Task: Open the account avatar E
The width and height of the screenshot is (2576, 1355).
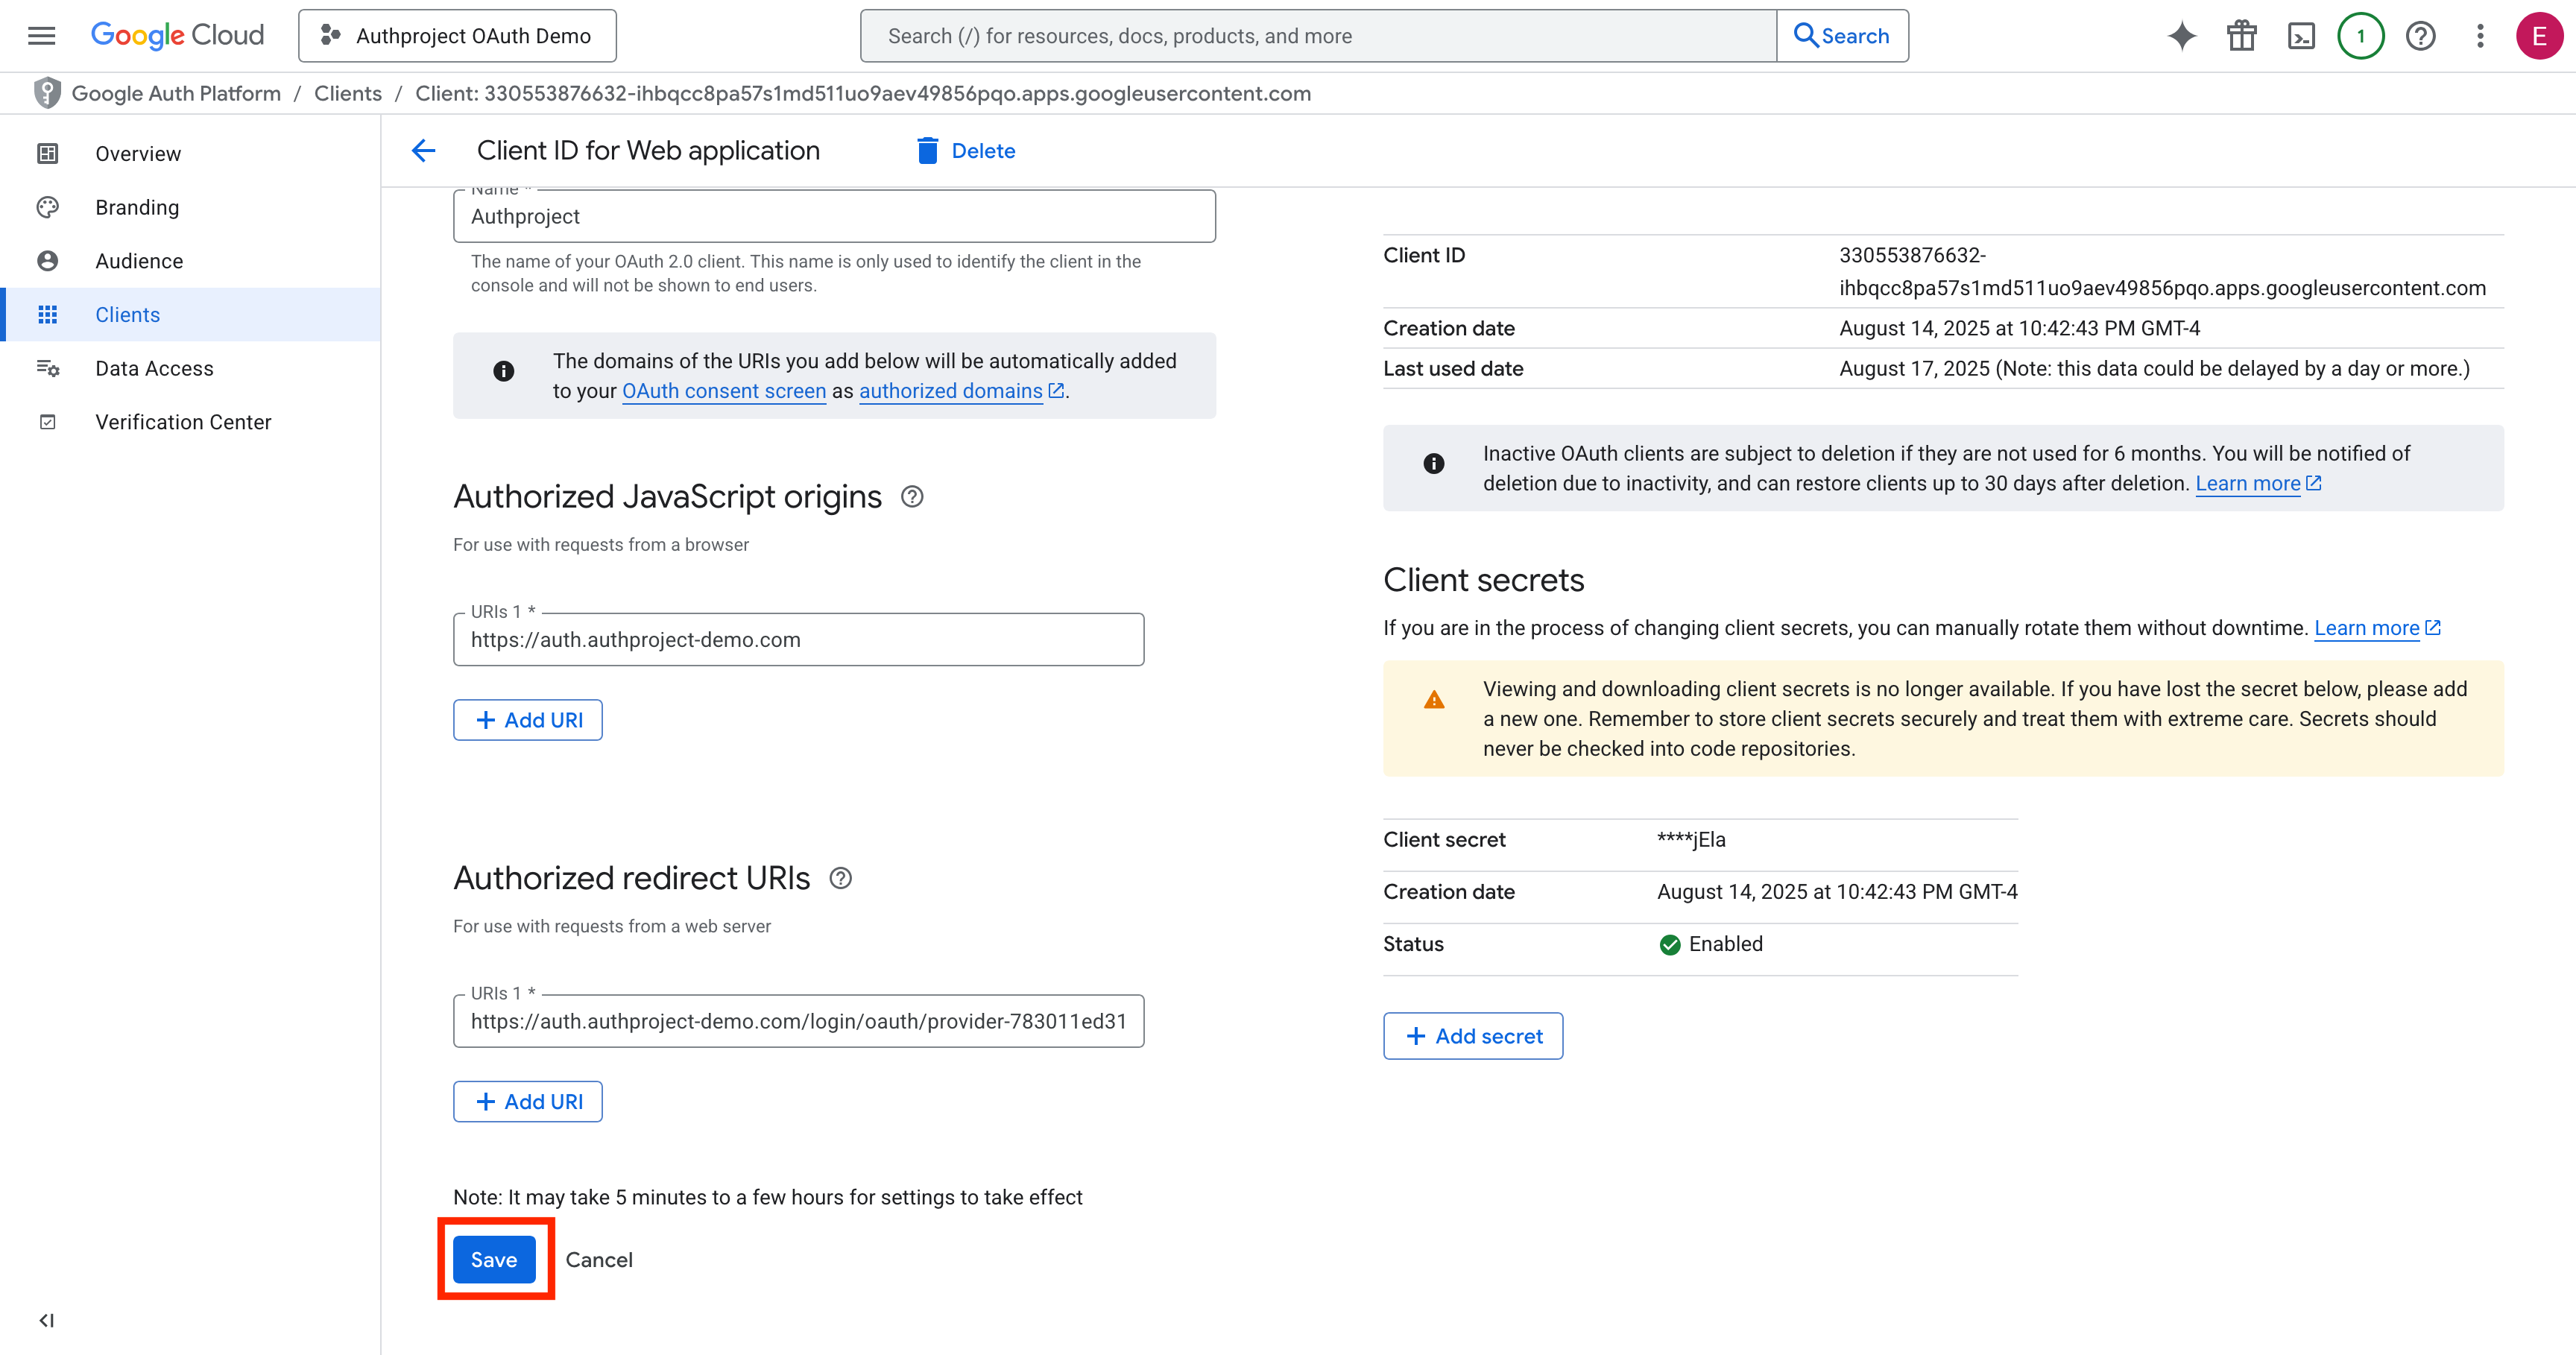Action: click(2539, 36)
